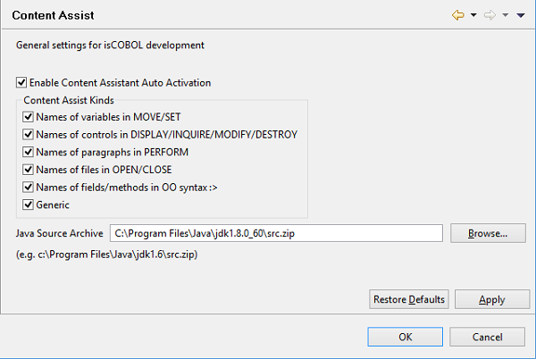This screenshot has height=359, width=536.
Task: Confirm settings with the OK button
Action: (x=405, y=337)
